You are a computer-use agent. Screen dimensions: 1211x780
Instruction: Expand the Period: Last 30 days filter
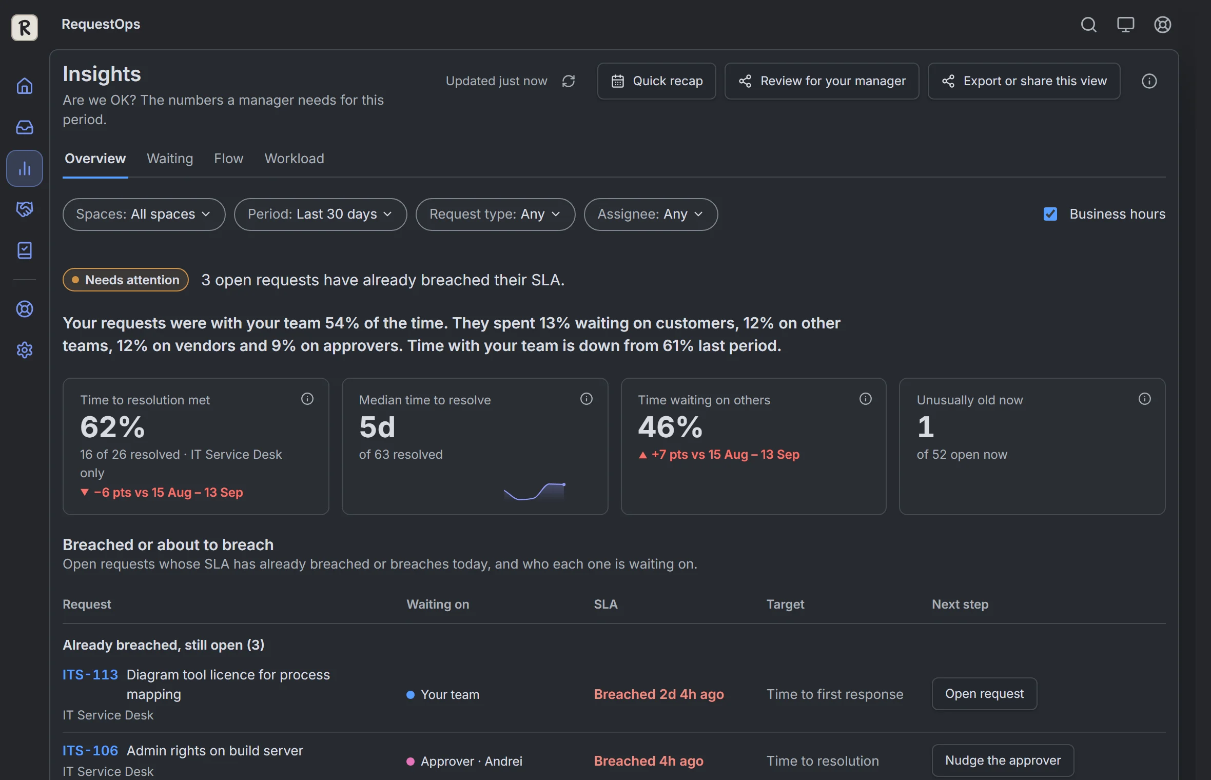(x=320, y=214)
